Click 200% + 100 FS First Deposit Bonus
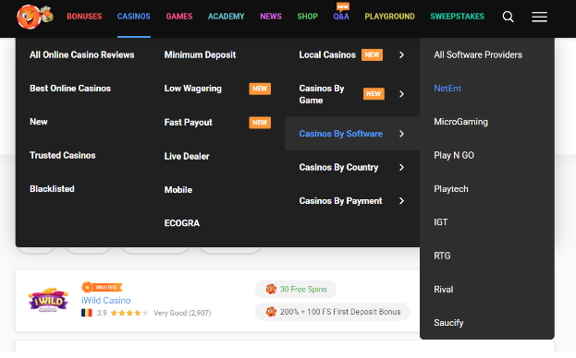Image resolution: width=576 pixels, height=358 pixels. [333, 312]
